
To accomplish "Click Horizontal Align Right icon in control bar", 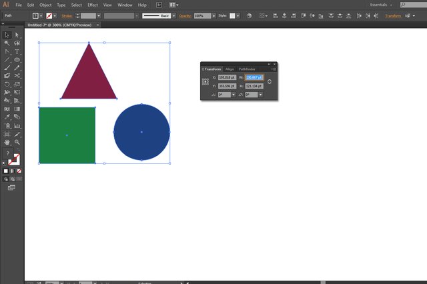I will pyautogui.click(x=294, y=16).
